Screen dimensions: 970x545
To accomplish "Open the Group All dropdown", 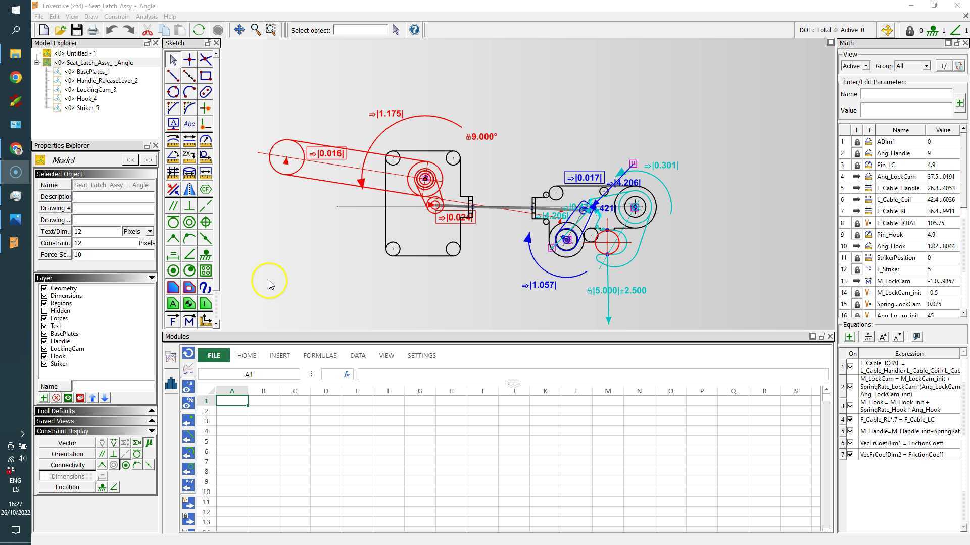I will click(926, 66).
